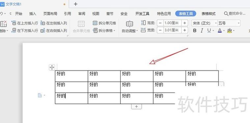The width and height of the screenshot is (250, 123).
Task: Apply the text highlight color
Action: (x=230, y=31)
